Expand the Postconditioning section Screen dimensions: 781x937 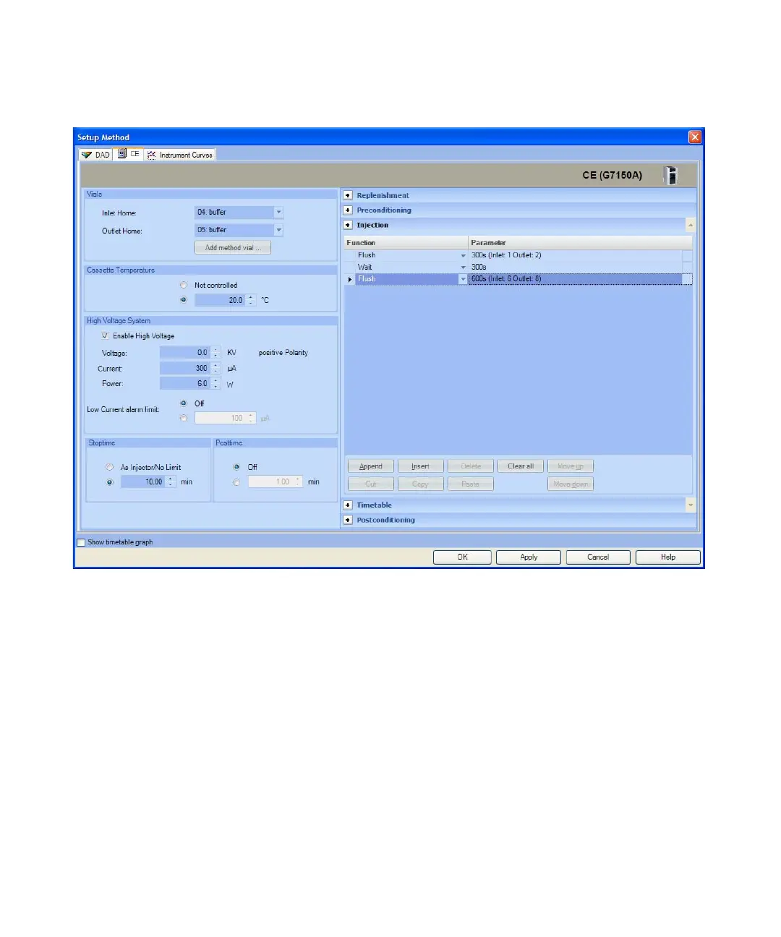pos(348,520)
